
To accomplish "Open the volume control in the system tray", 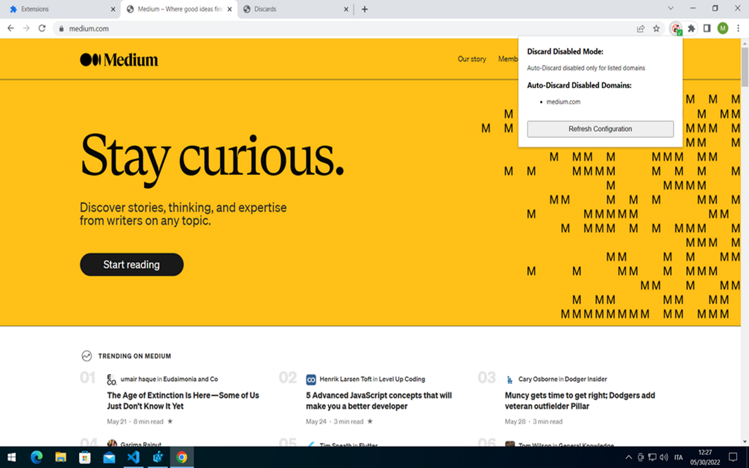I will click(664, 457).
